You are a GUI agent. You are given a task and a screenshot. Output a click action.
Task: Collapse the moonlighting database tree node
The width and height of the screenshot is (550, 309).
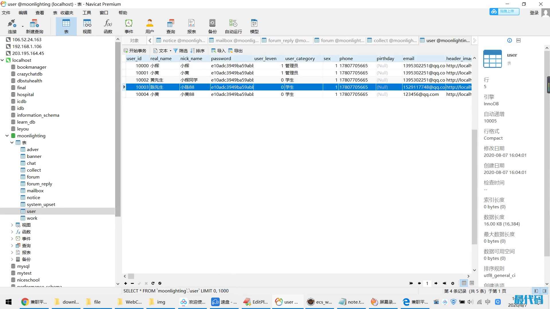(7, 136)
